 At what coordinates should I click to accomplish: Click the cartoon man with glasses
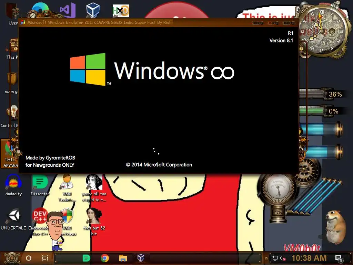tap(56, 231)
